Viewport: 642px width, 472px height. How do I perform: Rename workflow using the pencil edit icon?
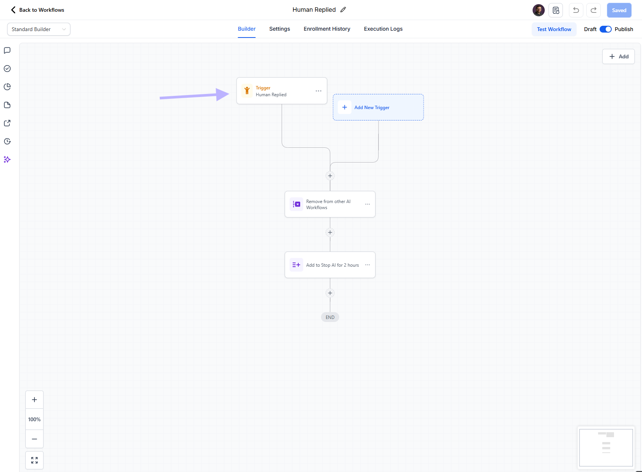(x=343, y=9)
